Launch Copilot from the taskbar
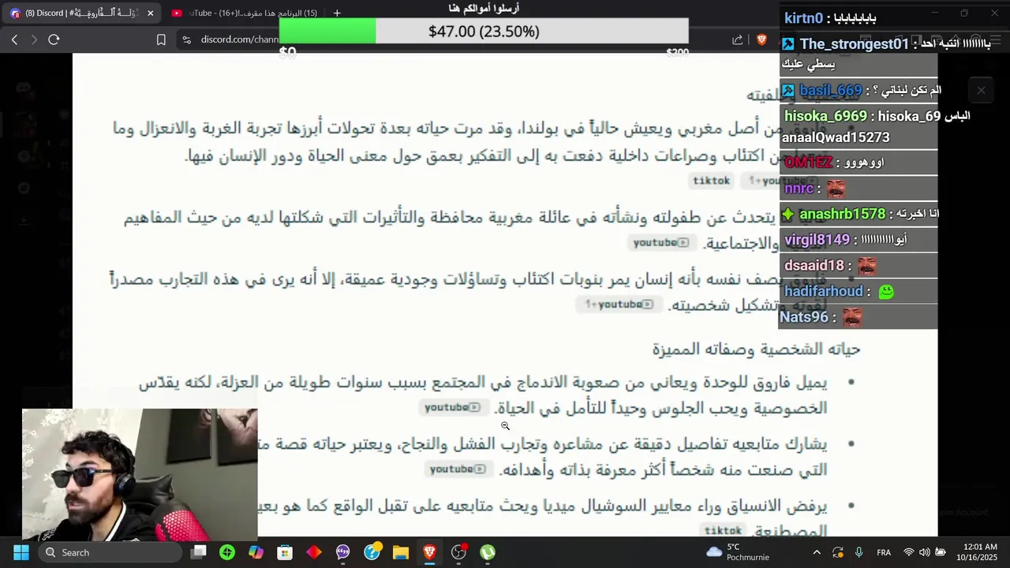 (x=256, y=552)
